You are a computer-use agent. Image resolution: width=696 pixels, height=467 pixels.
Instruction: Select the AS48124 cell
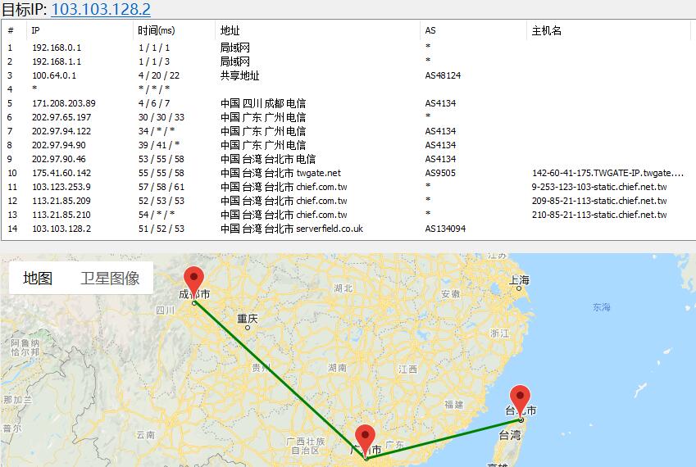[443, 75]
